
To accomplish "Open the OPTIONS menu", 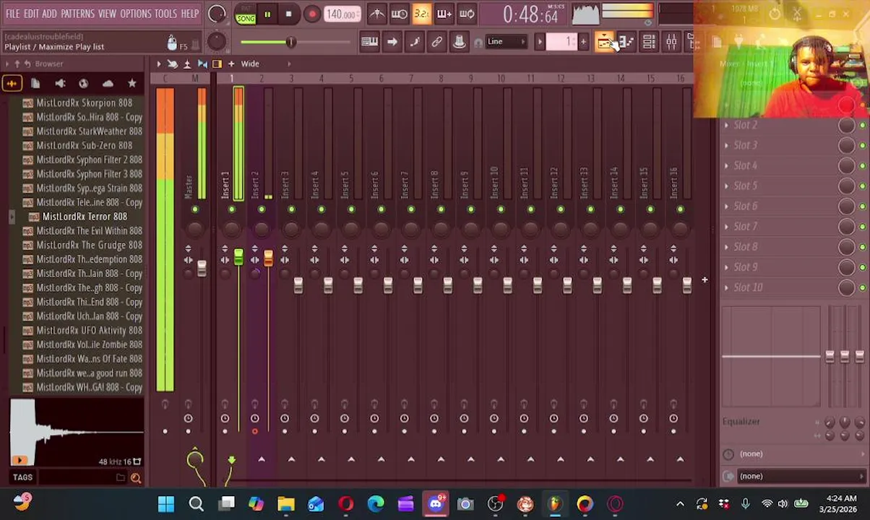I will click(136, 14).
